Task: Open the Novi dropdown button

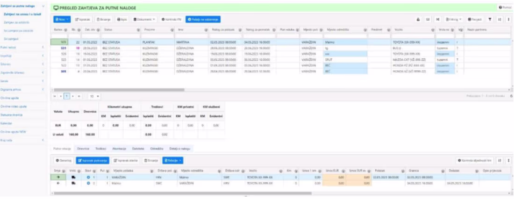Action: [x=62, y=20]
